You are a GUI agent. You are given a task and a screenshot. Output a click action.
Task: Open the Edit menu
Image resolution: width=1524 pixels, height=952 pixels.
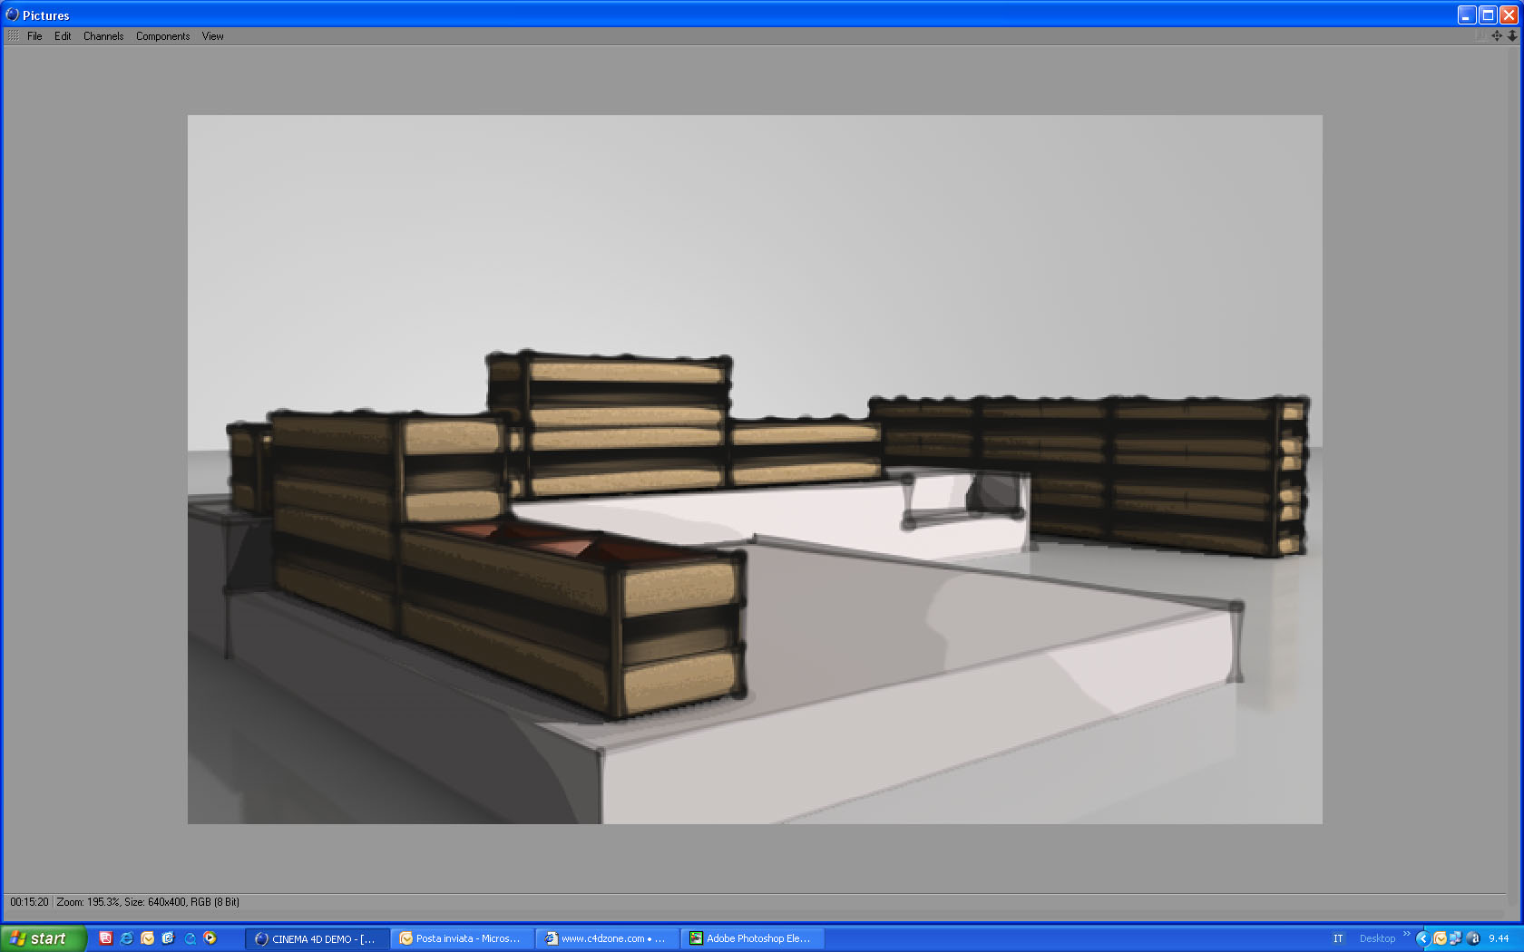click(63, 36)
